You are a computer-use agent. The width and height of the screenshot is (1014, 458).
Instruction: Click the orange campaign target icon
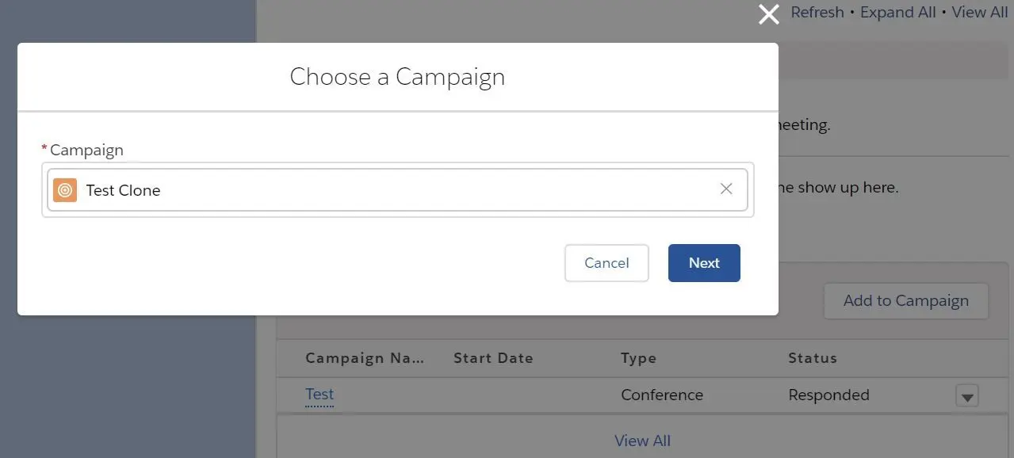65,190
